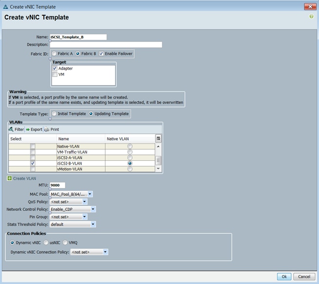Click the iSCSI-A-VLAN name cell

81,158
